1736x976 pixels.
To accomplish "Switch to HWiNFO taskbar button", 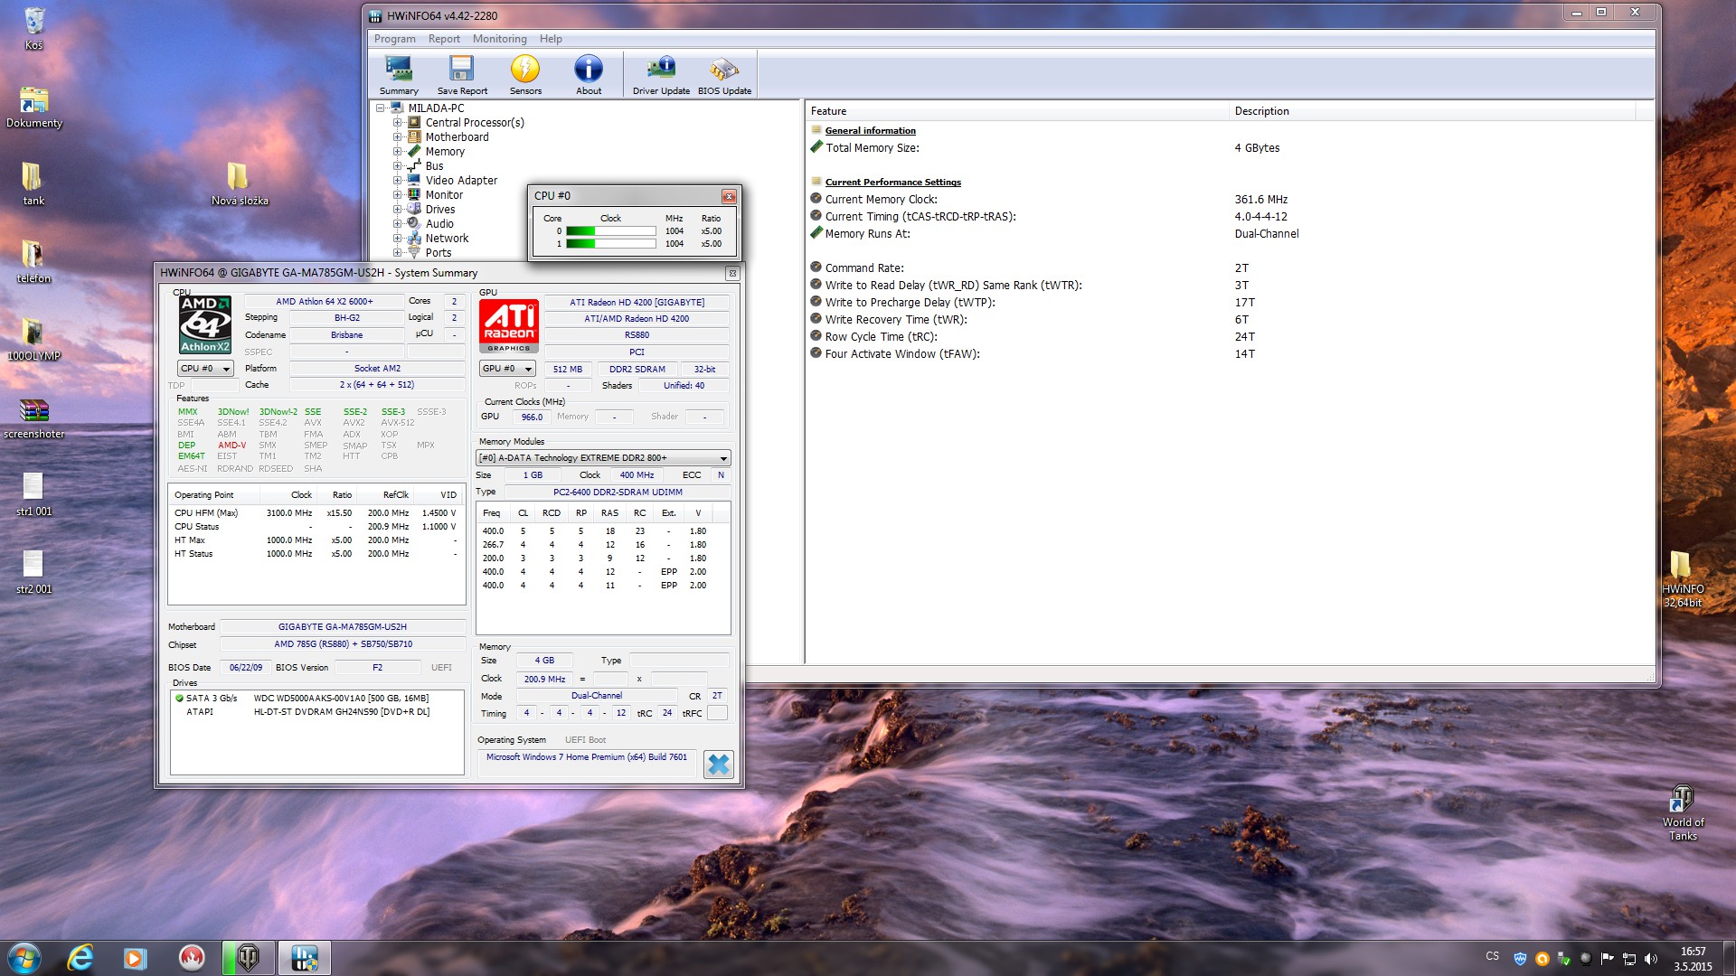I will coord(304,958).
